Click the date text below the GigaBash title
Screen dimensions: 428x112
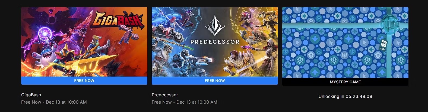[54, 102]
